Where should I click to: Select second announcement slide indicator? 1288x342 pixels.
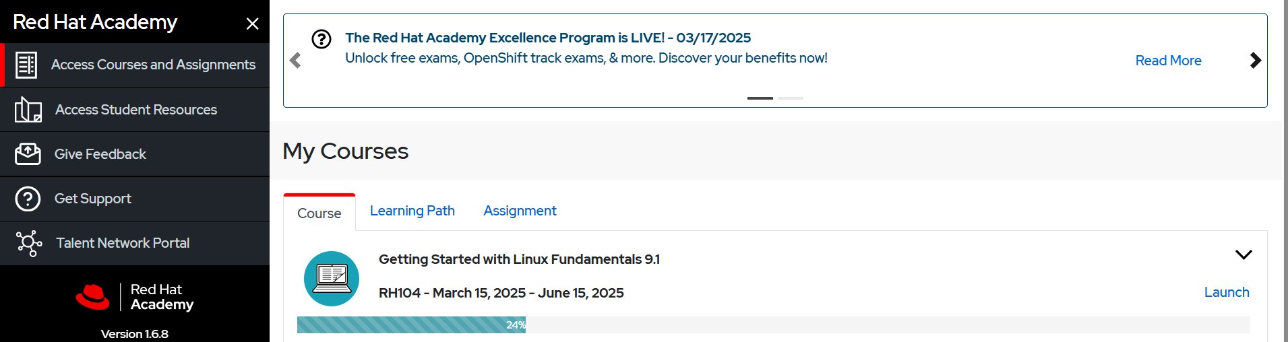click(791, 98)
